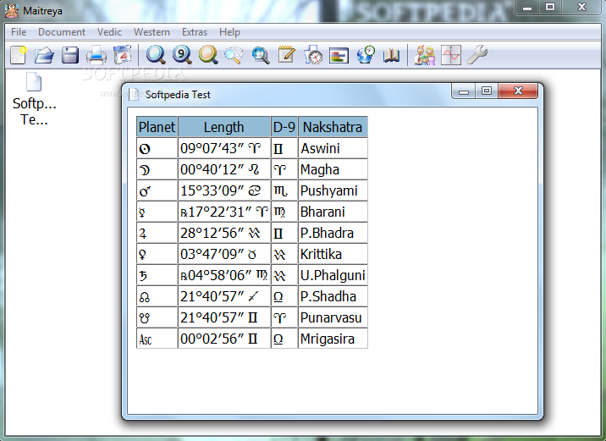Viewport: 606px width, 441px height.
Task: Print the current chart
Action: (96, 55)
